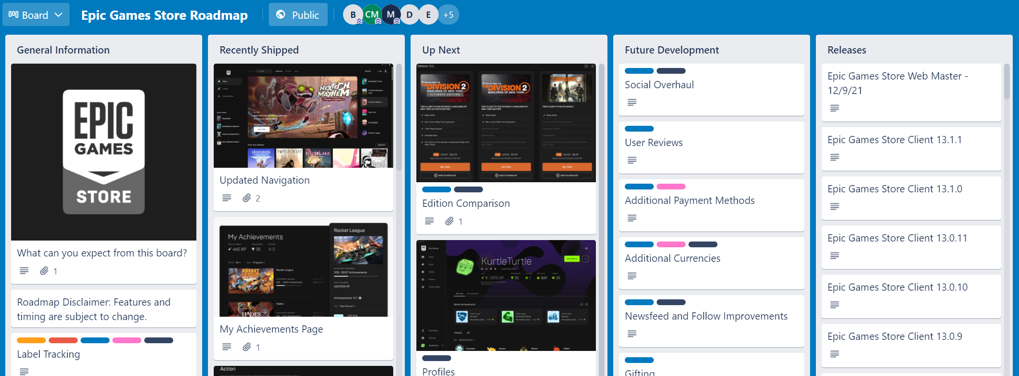Click pink label on Label Tracking card
1019x376 pixels.
point(127,340)
